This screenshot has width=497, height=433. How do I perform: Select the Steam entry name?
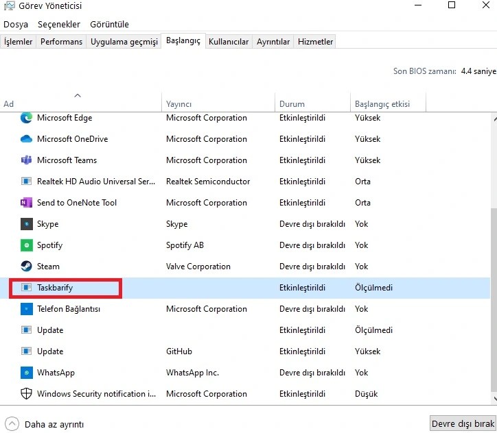tap(48, 267)
